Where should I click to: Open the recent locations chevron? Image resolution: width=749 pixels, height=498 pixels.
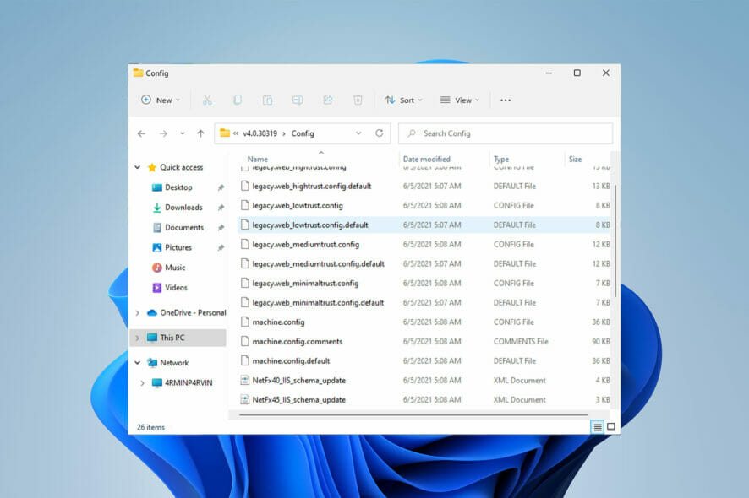click(x=183, y=133)
